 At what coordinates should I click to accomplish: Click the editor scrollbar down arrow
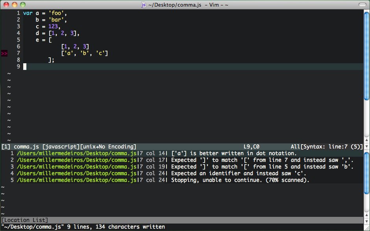point(367,146)
